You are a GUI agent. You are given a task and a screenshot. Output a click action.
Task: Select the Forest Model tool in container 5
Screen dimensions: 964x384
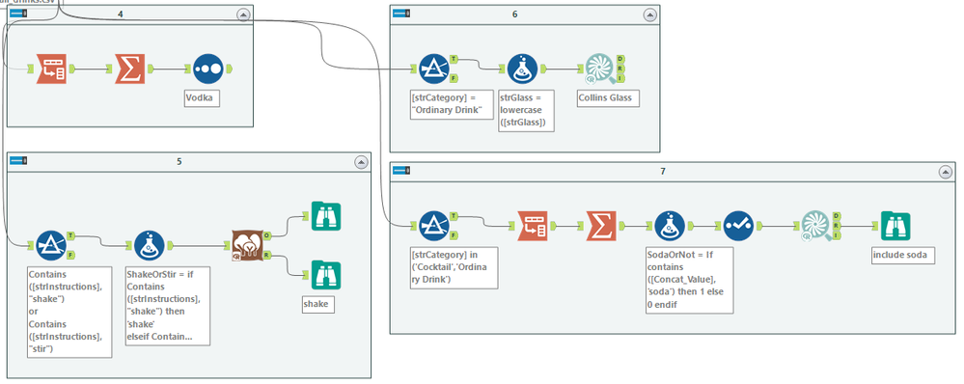(x=247, y=246)
